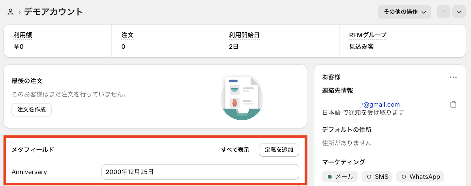Go to previous customer with up arrow
471x186 pixels.
(x=444, y=12)
